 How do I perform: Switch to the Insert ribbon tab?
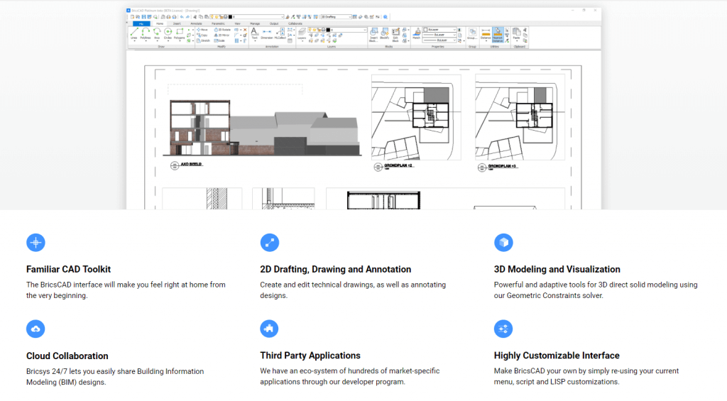[x=177, y=23]
